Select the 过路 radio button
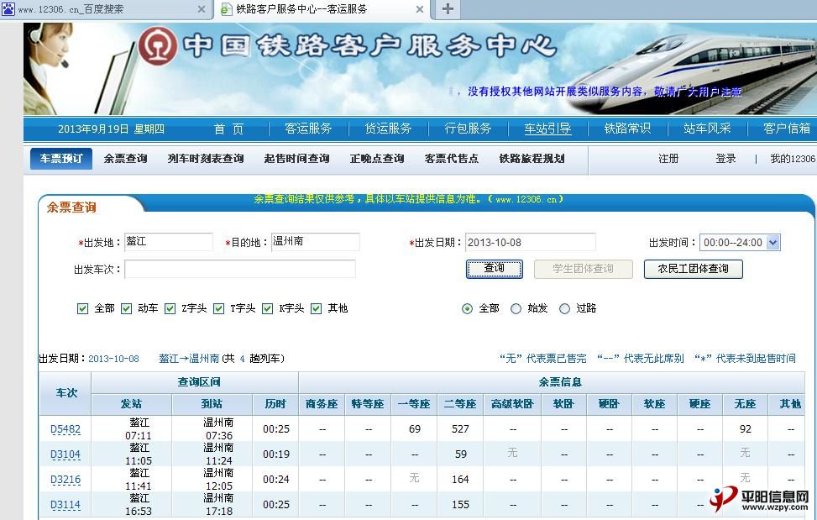Screen dimensions: 817x520 coord(564,308)
